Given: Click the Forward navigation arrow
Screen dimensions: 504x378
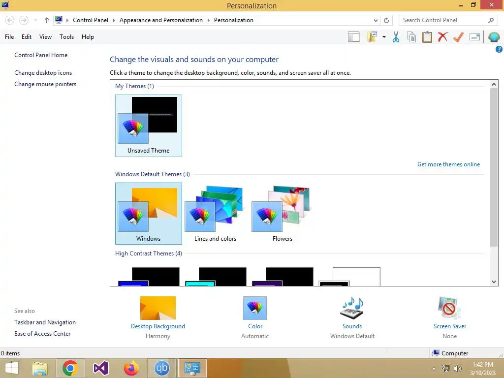Looking at the screenshot, I should [24, 20].
